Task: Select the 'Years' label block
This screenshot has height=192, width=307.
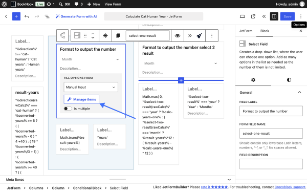Action: (109, 137)
